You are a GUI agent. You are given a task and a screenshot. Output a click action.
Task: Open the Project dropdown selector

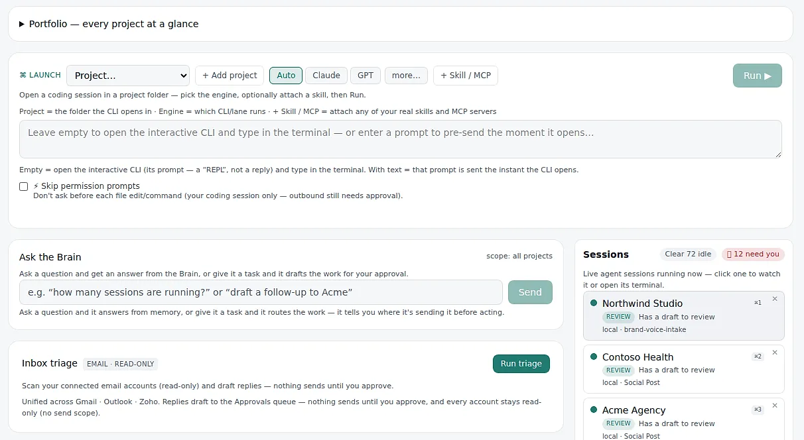(x=128, y=76)
